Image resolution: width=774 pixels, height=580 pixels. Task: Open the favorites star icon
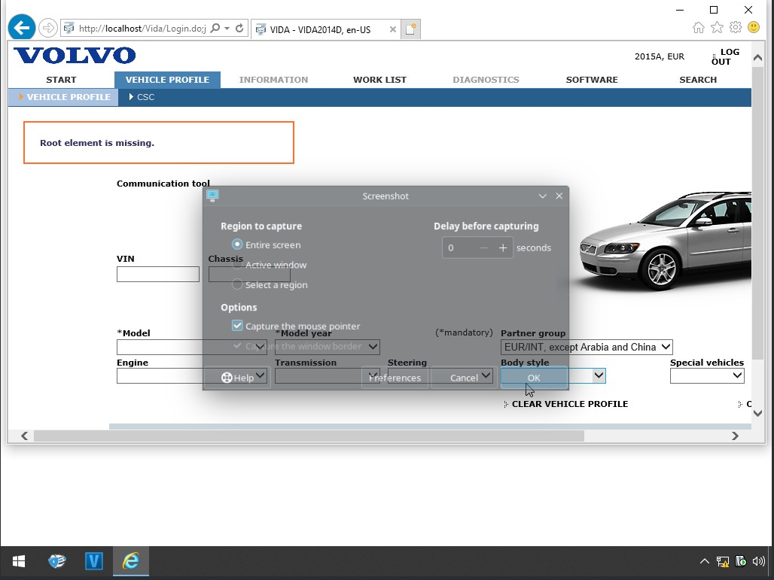[x=717, y=28]
